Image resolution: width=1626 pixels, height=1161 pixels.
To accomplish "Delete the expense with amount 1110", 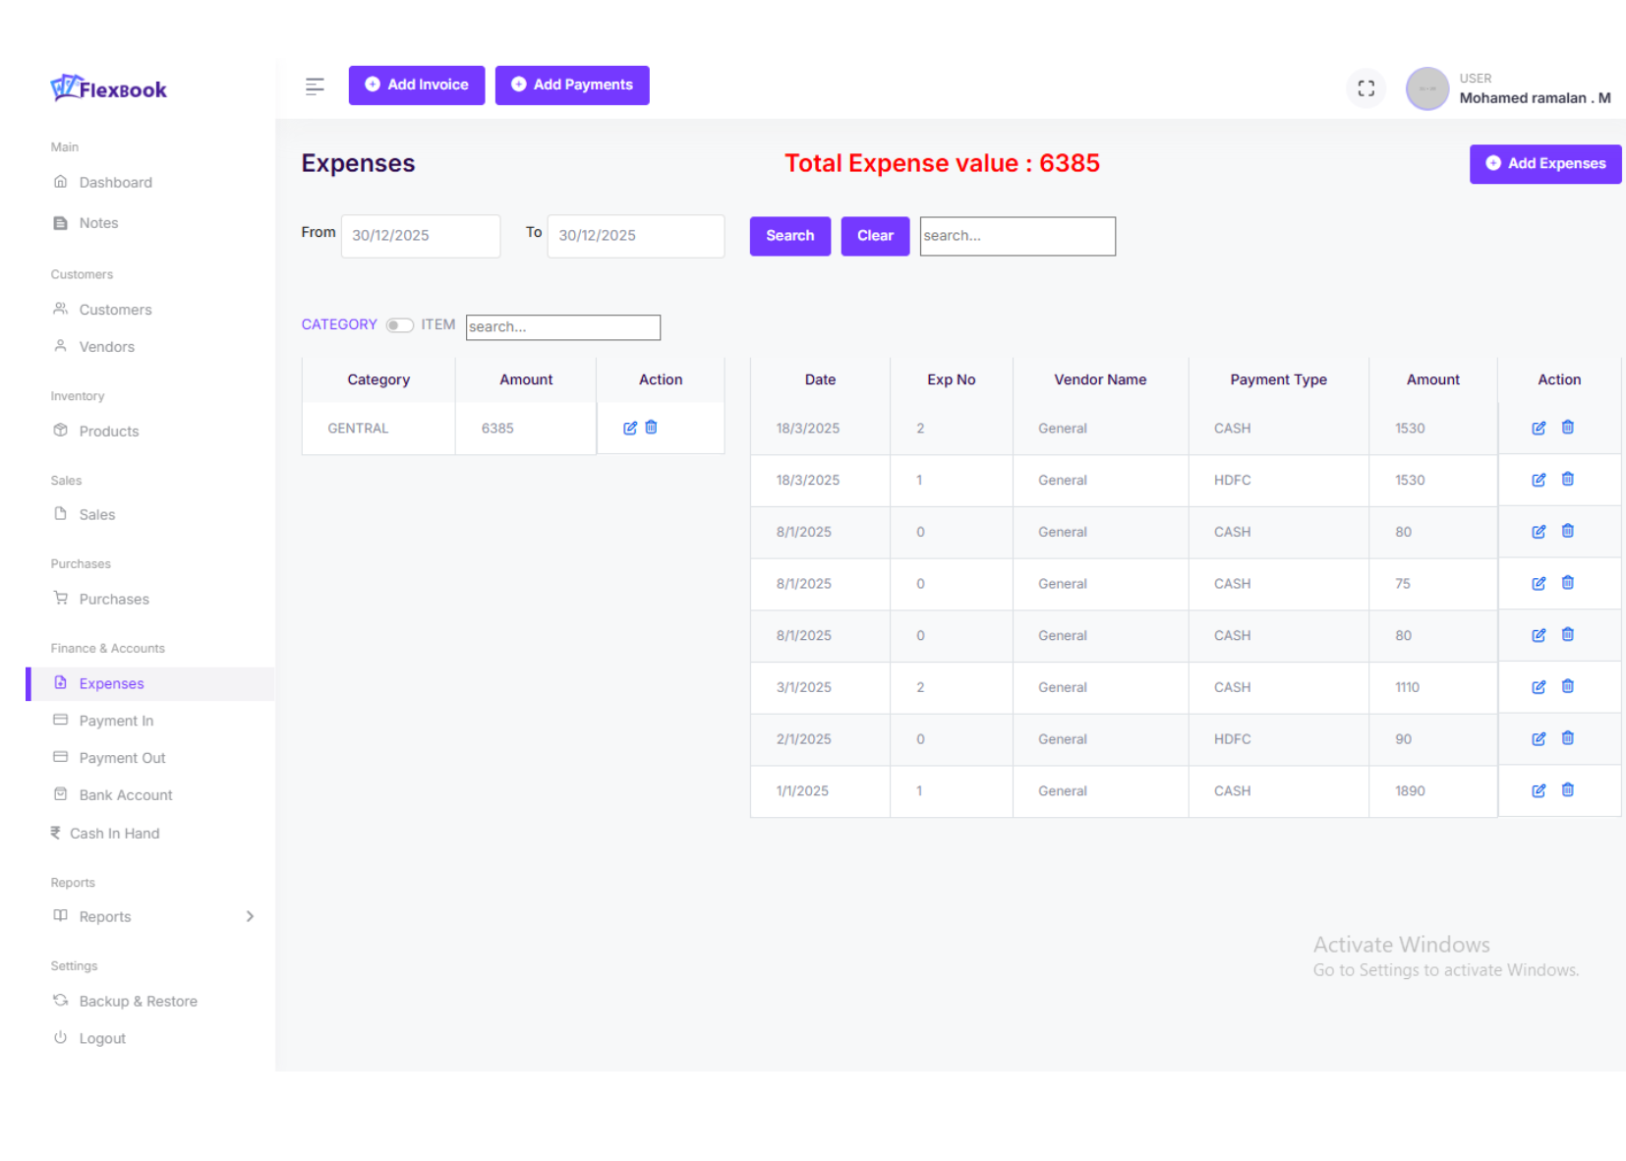I will pyautogui.click(x=1568, y=686).
